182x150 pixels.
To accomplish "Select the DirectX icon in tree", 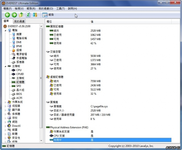I will coord(9,126).
